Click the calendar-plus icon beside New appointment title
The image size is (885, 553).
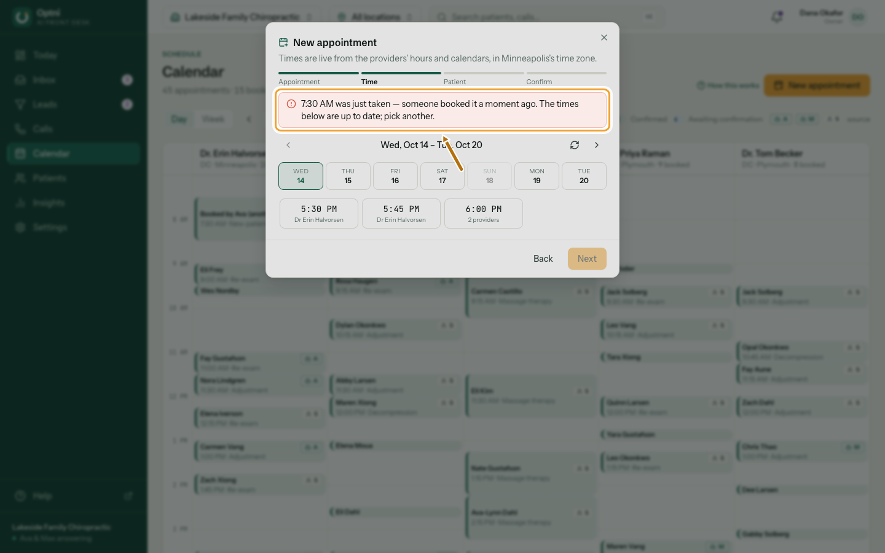[283, 42]
